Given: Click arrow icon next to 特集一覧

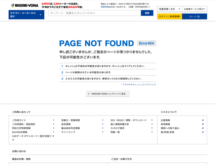Looking at the screenshot, I should coord(152,132).
